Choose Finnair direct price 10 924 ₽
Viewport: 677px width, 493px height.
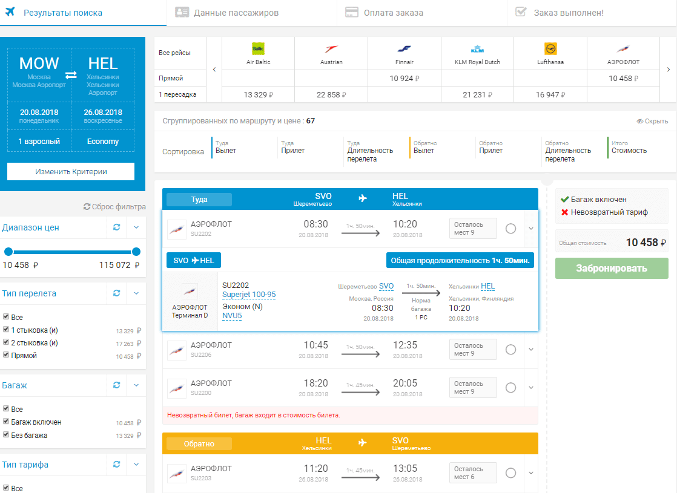[404, 78]
